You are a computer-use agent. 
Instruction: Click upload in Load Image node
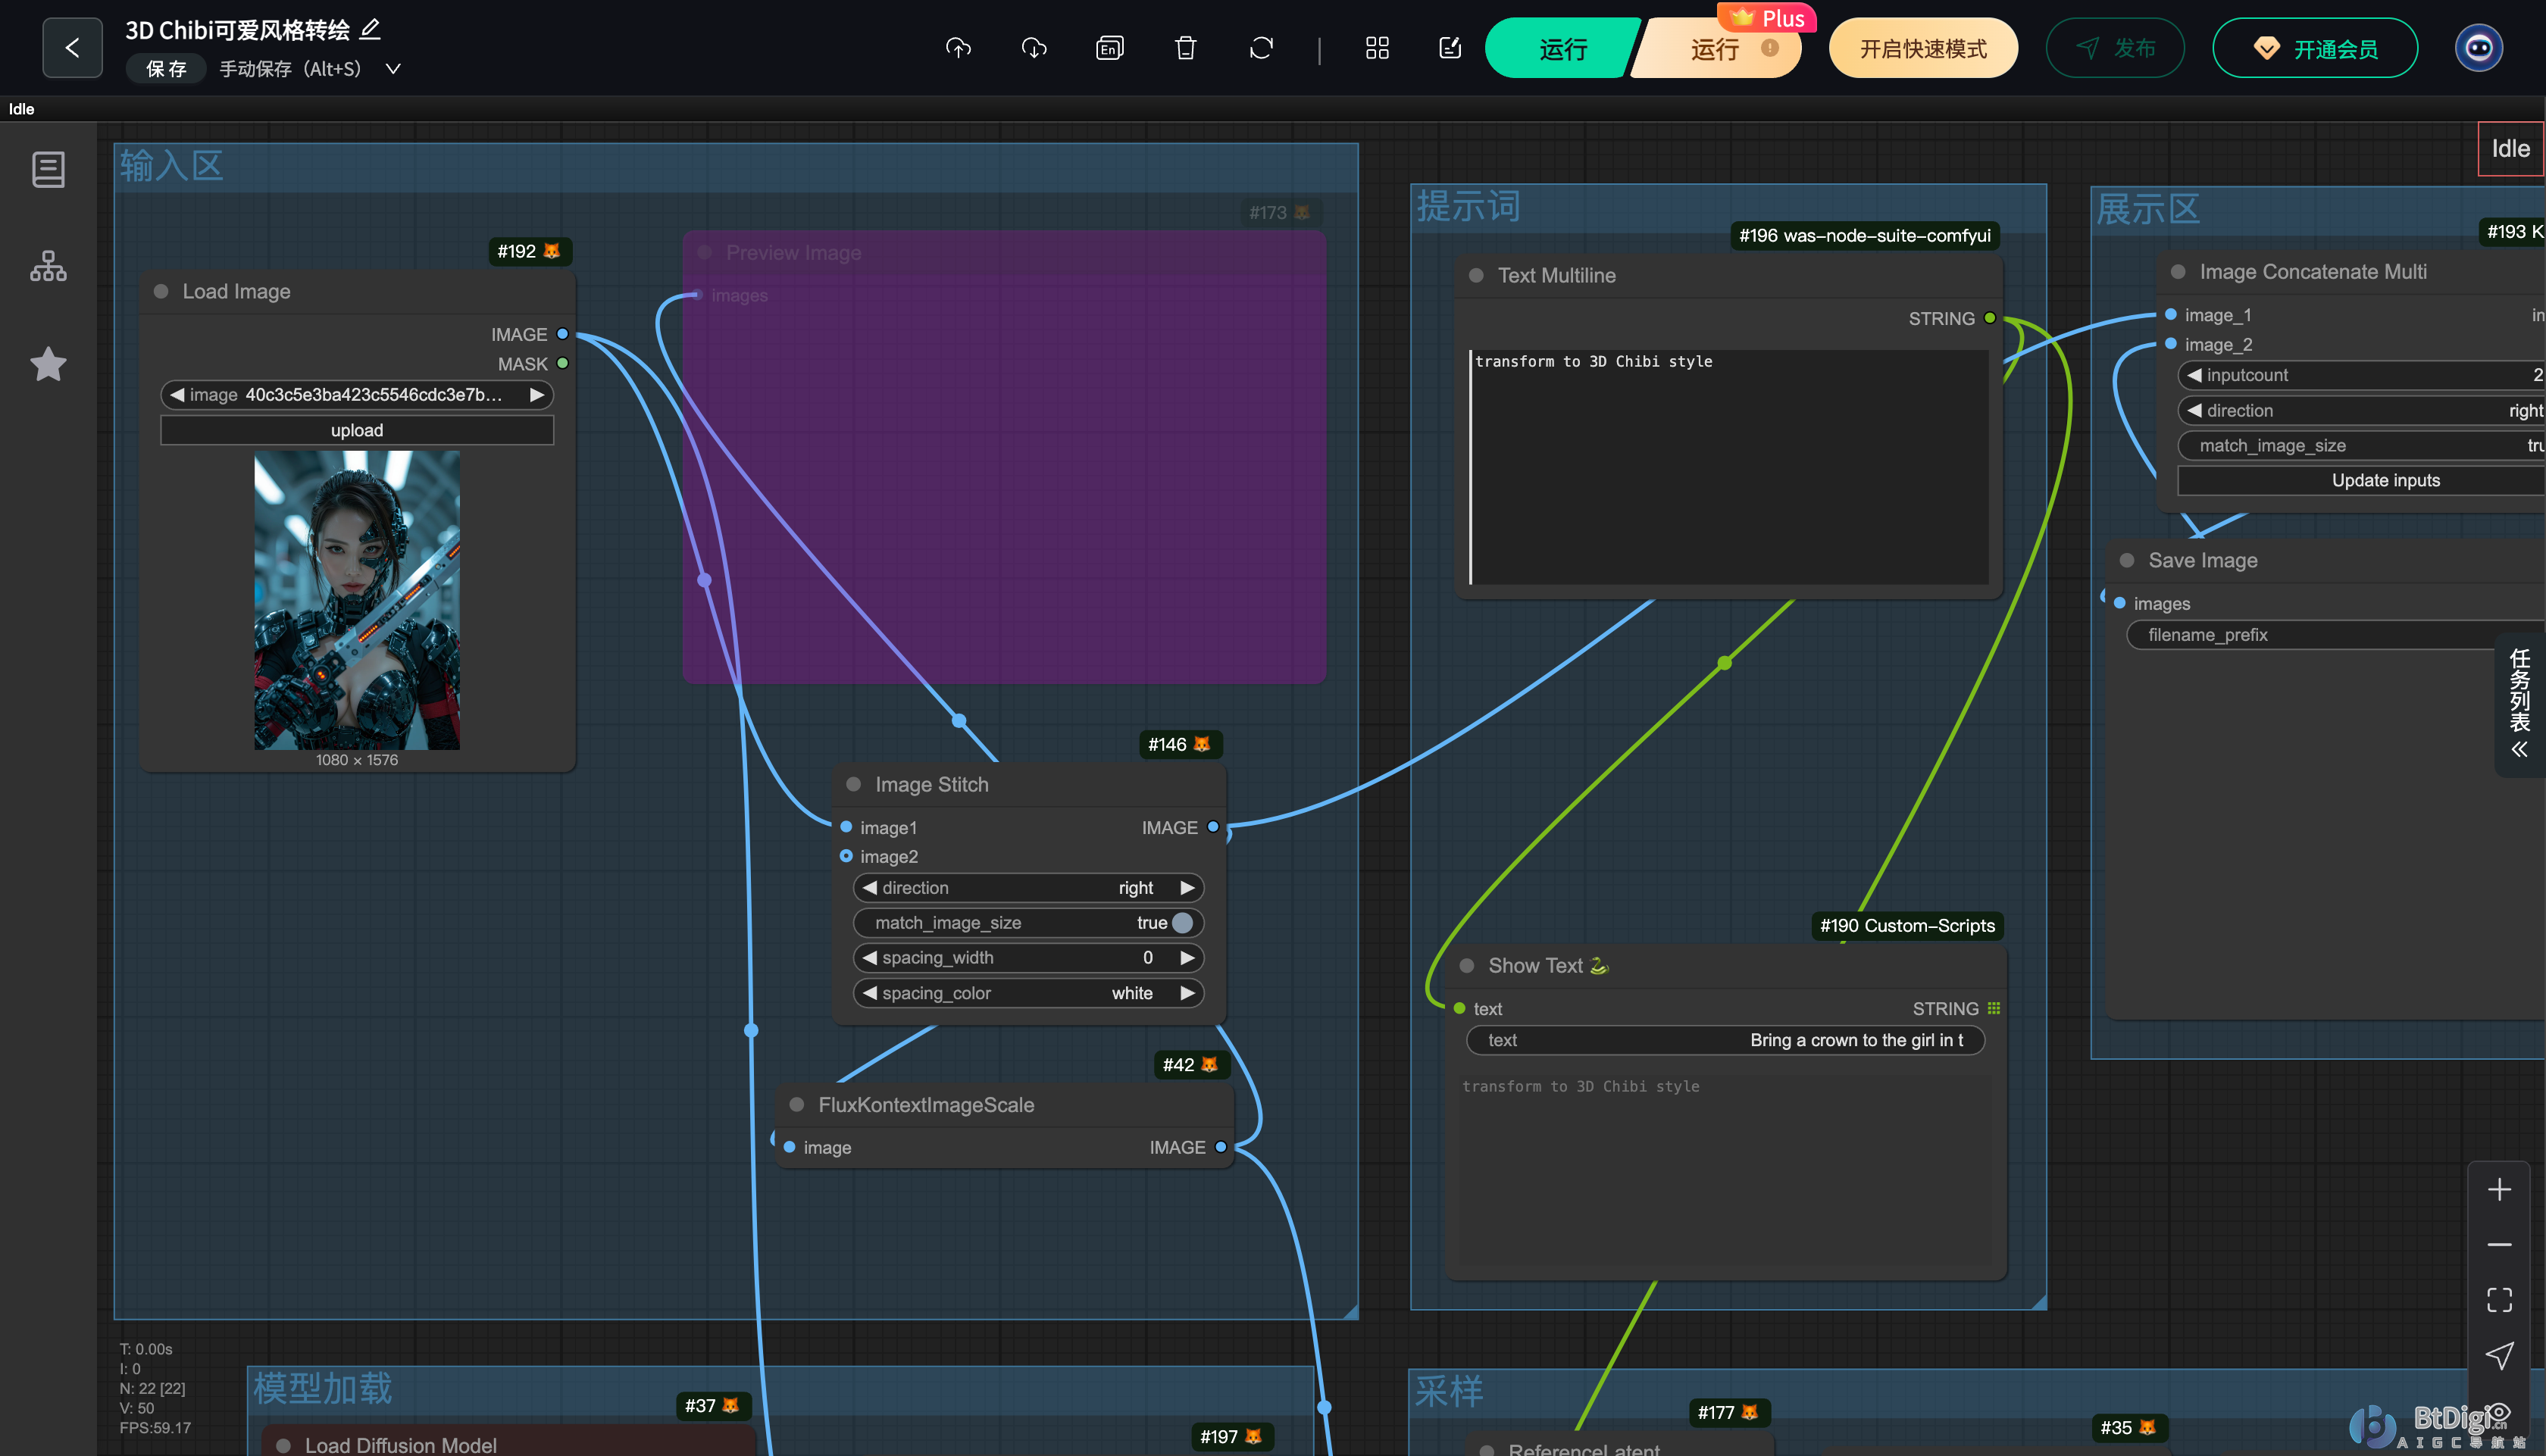point(357,430)
